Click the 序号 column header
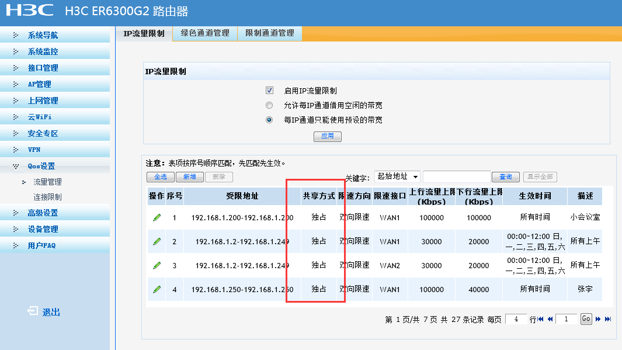The height and width of the screenshot is (350, 622). tap(175, 196)
